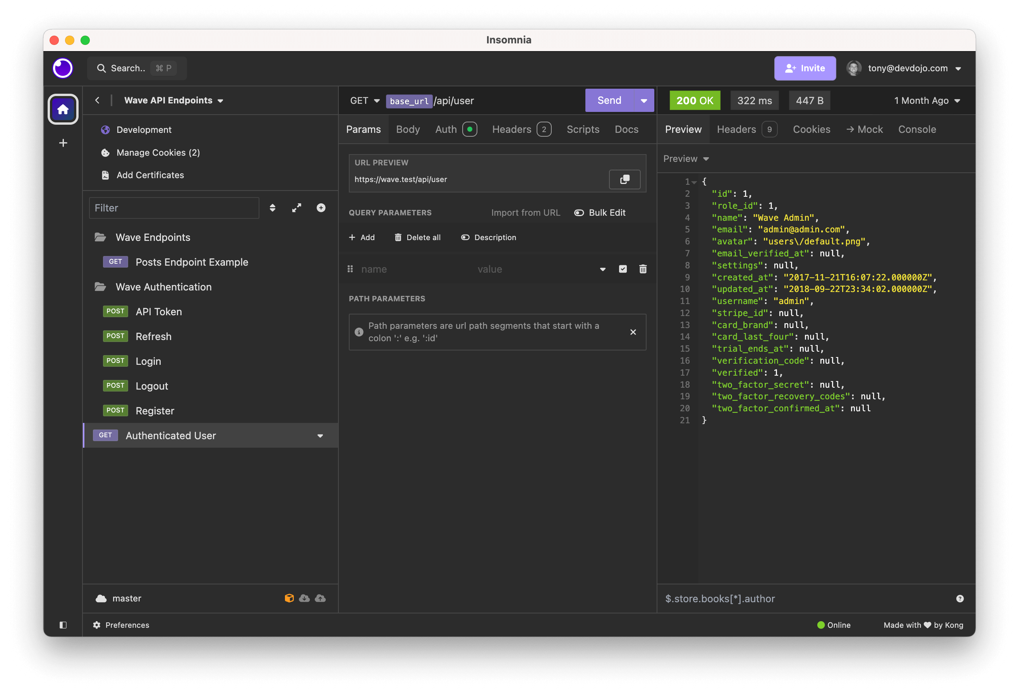This screenshot has width=1019, height=694.
Task: Click the Invite collaborators button
Action: coord(806,68)
